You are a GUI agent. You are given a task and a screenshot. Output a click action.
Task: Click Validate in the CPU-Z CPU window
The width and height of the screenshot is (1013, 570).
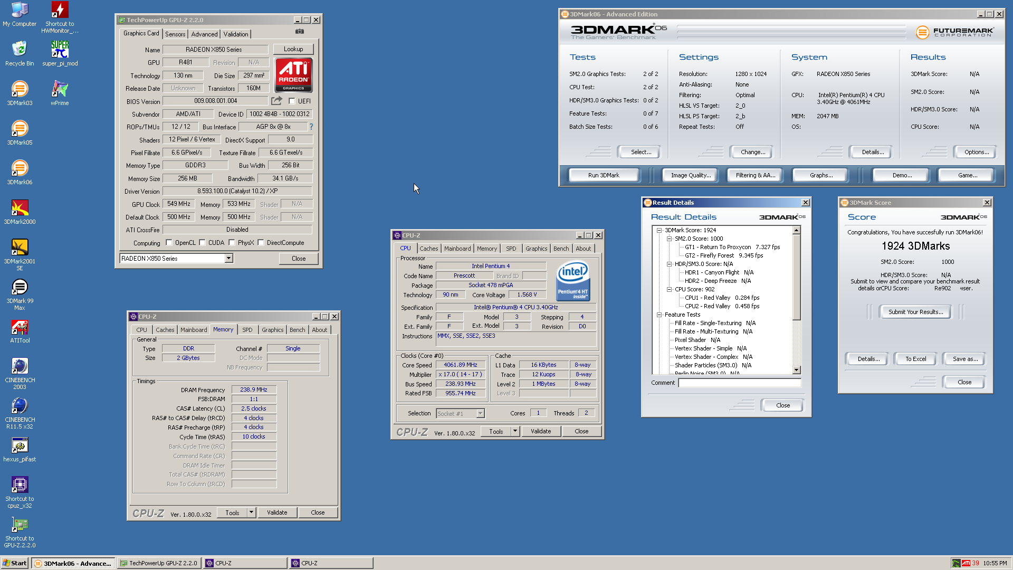(x=541, y=431)
